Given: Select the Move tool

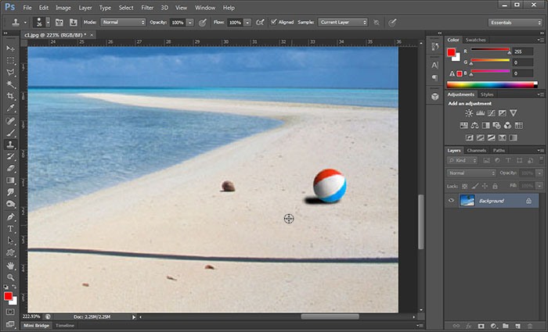Looking at the screenshot, I should (10, 48).
